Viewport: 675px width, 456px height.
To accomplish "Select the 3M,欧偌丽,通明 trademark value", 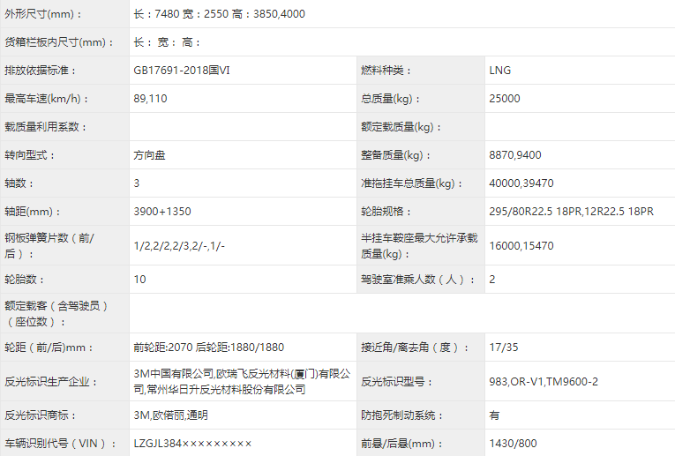I will click(170, 415).
